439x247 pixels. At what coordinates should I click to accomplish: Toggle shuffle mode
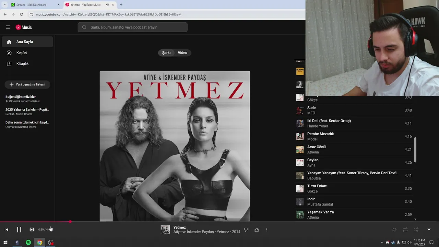click(x=416, y=230)
